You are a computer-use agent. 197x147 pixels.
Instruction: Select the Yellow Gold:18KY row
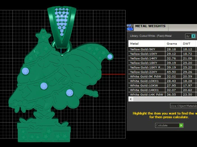[x=163, y=63]
